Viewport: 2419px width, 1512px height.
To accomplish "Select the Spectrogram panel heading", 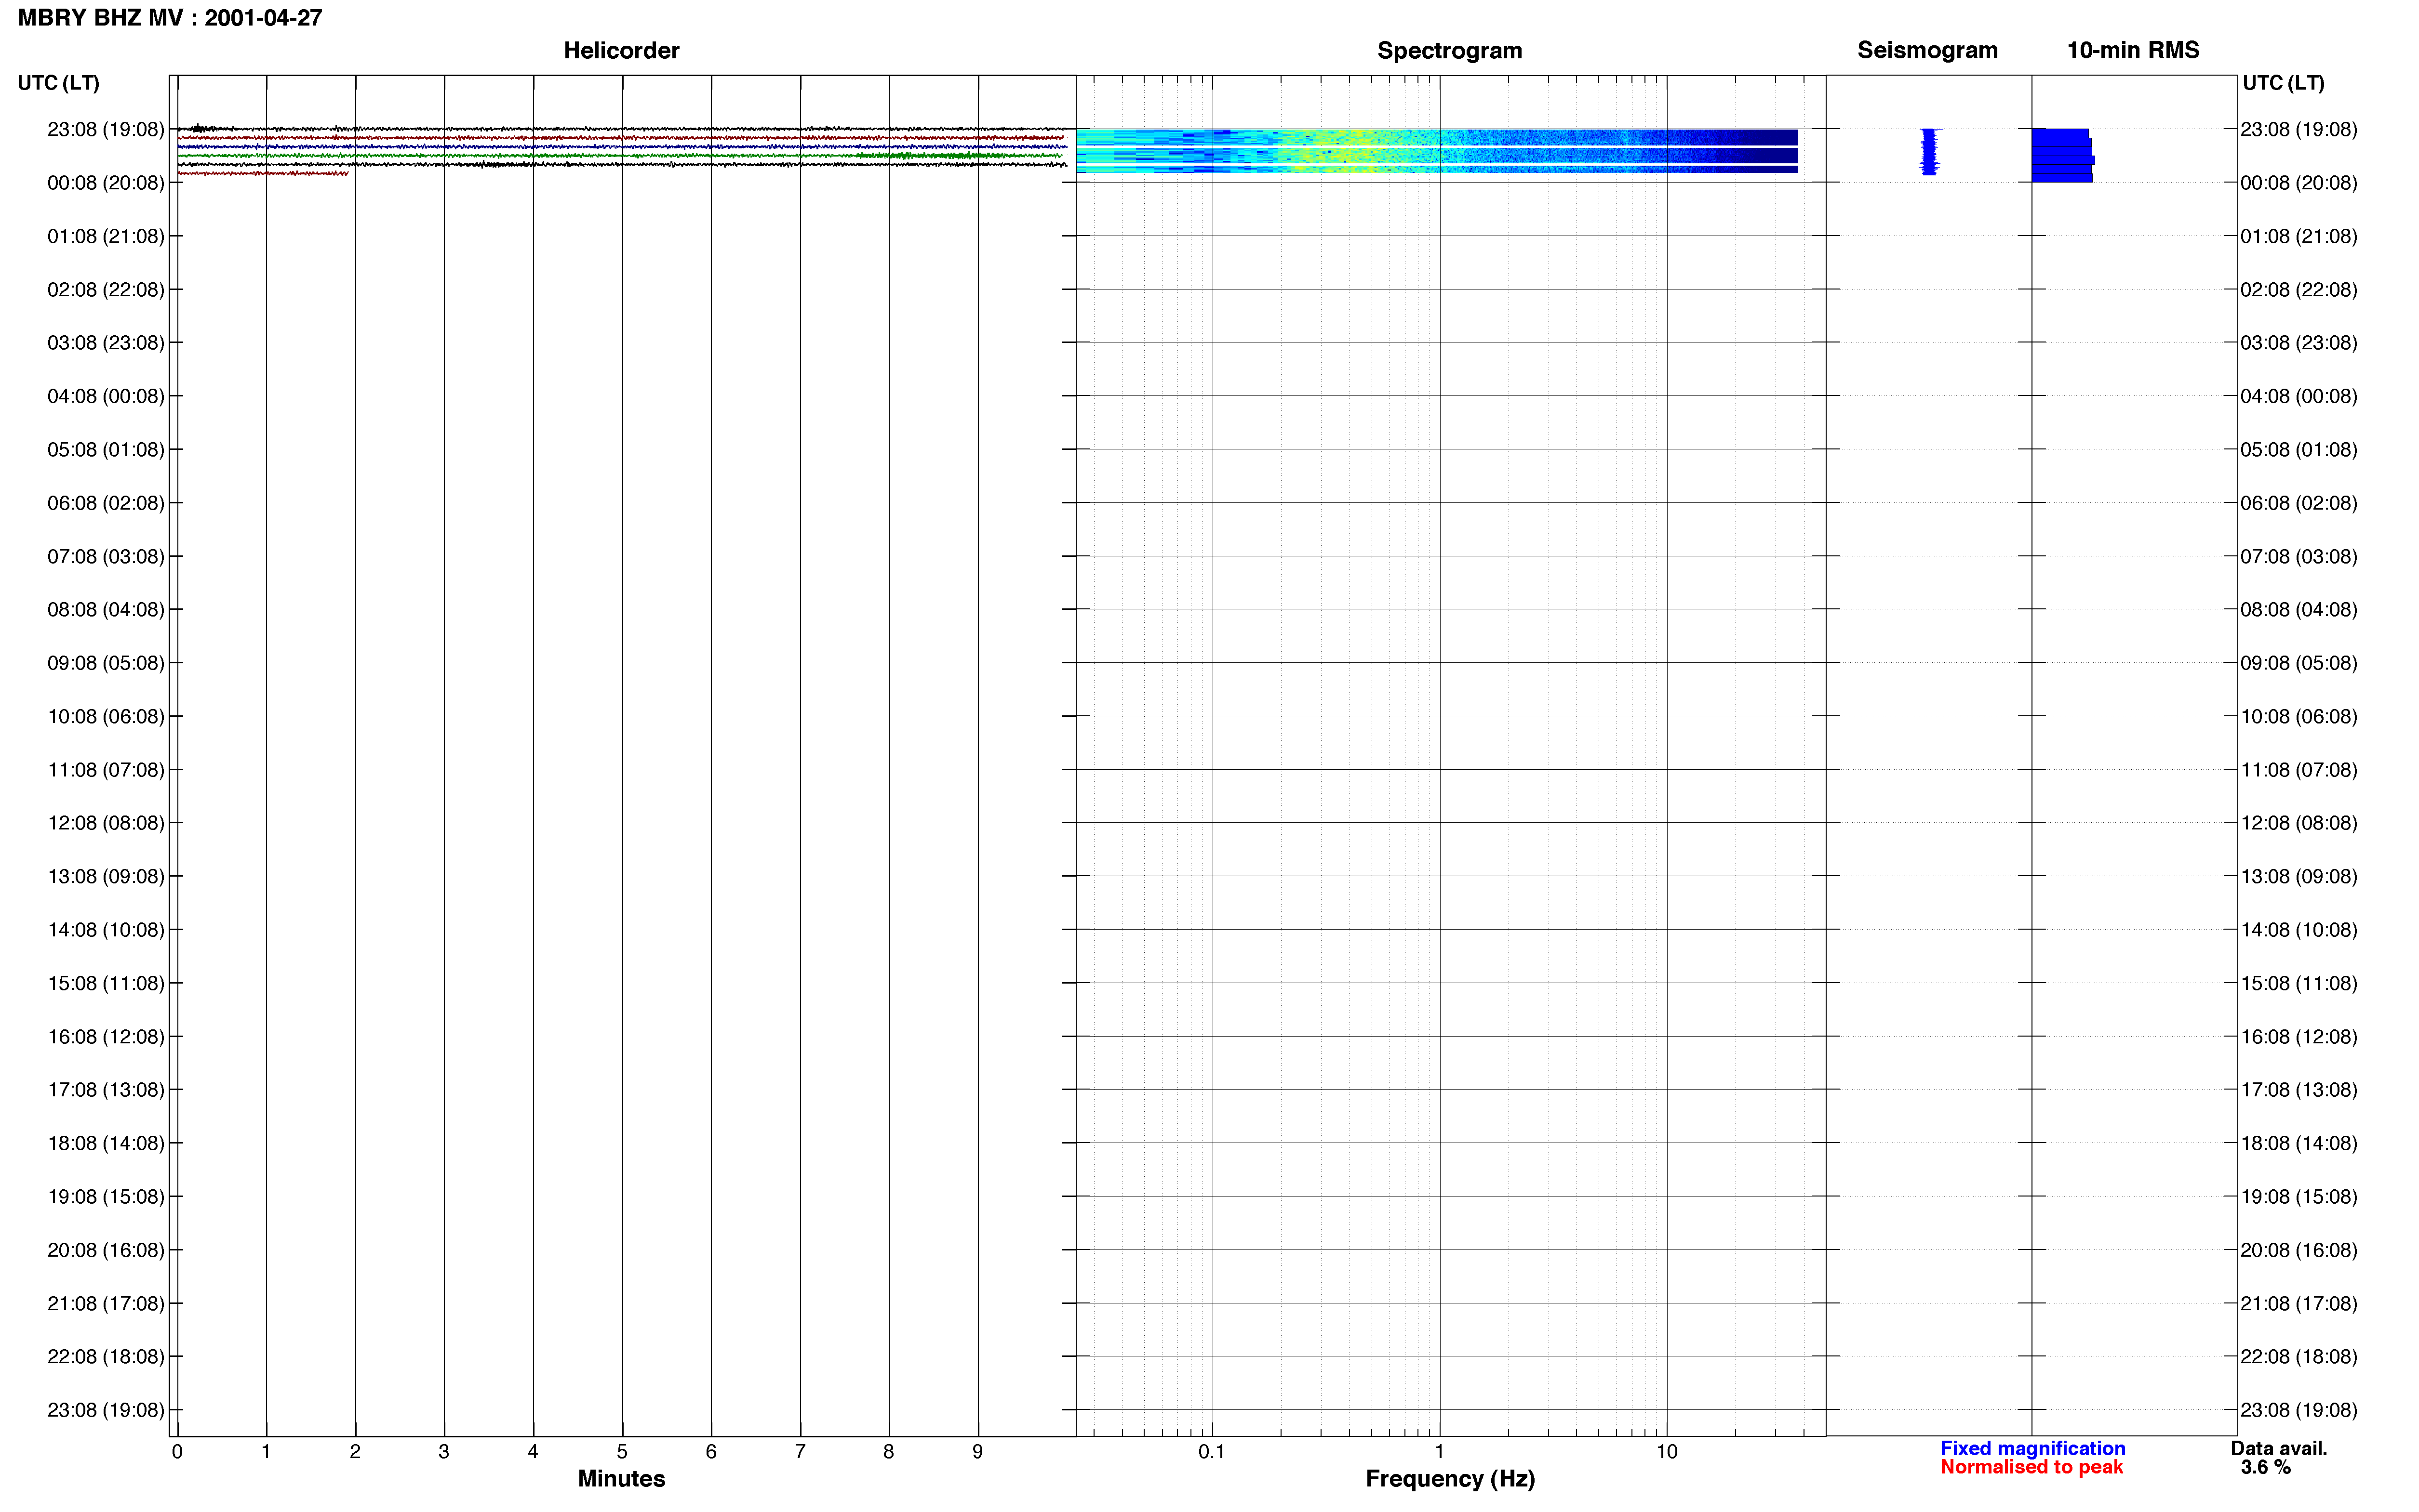I will pyautogui.click(x=1450, y=50).
